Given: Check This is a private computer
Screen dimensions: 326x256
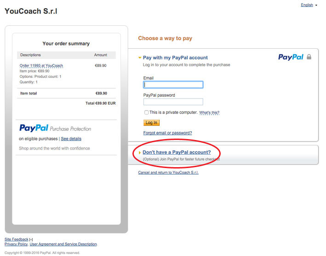Looking at the screenshot, I should (146, 112).
